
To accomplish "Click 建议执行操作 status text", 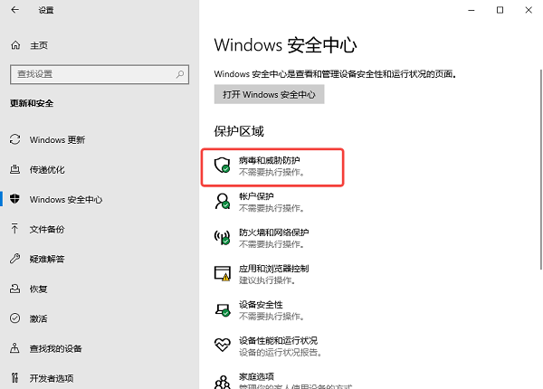I will (267, 280).
